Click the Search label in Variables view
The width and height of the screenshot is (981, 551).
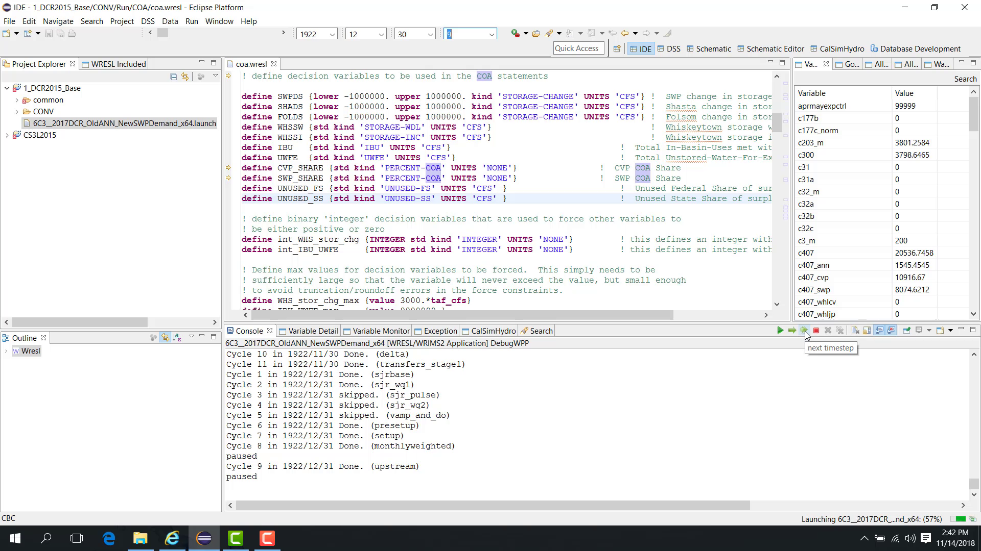[x=965, y=79]
